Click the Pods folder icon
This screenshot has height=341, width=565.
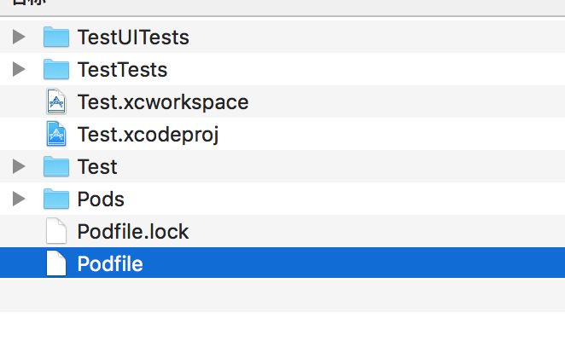(x=55, y=199)
